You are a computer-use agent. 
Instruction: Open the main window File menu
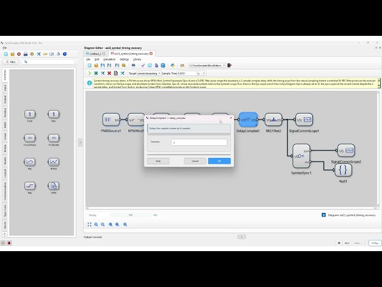pos(5,48)
